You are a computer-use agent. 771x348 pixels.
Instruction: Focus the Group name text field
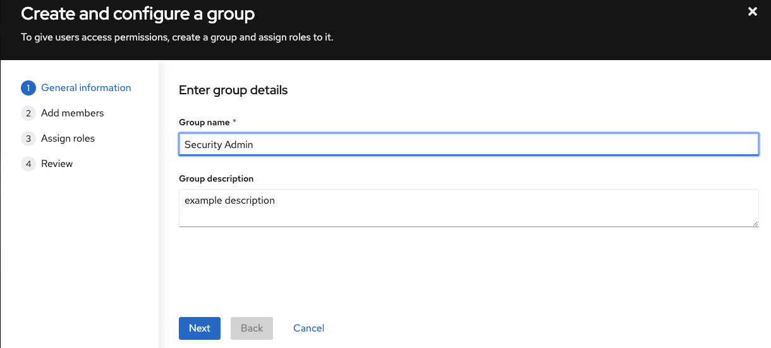468,144
